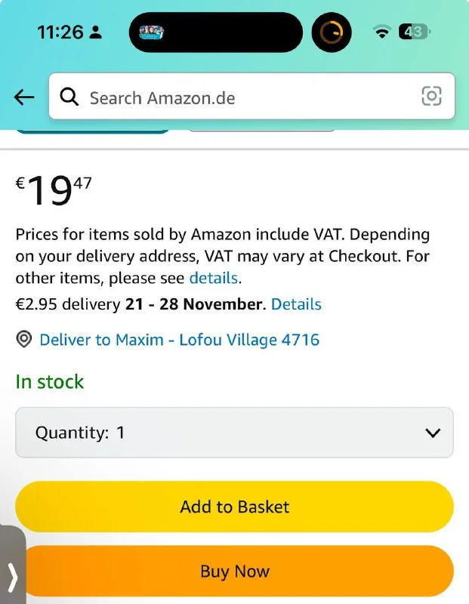The image size is (469, 604).
Task: Open the camera lens scan icon
Action: point(431,96)
